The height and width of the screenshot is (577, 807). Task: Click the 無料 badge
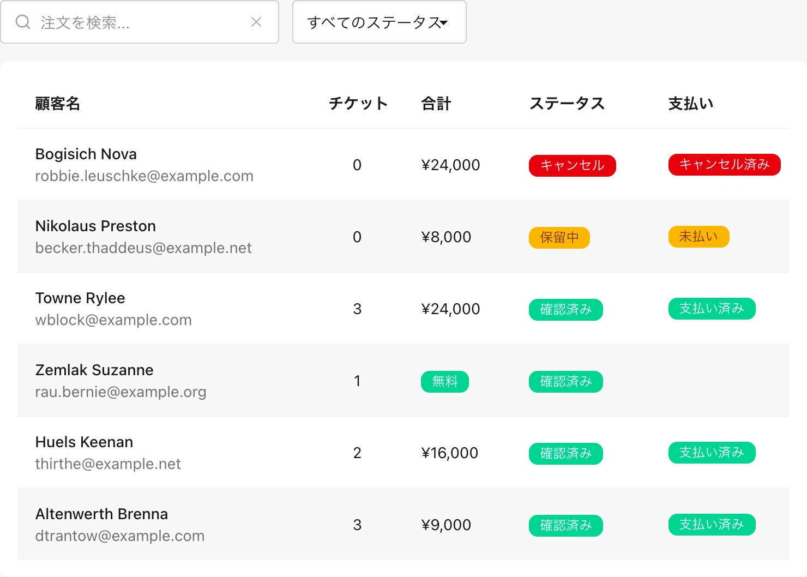coord(445,382)
